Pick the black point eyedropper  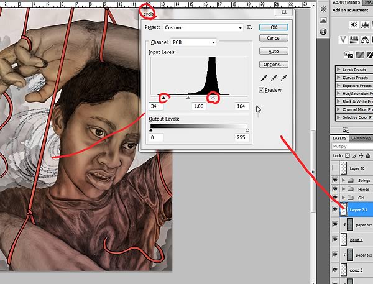[x=264, y=78]
